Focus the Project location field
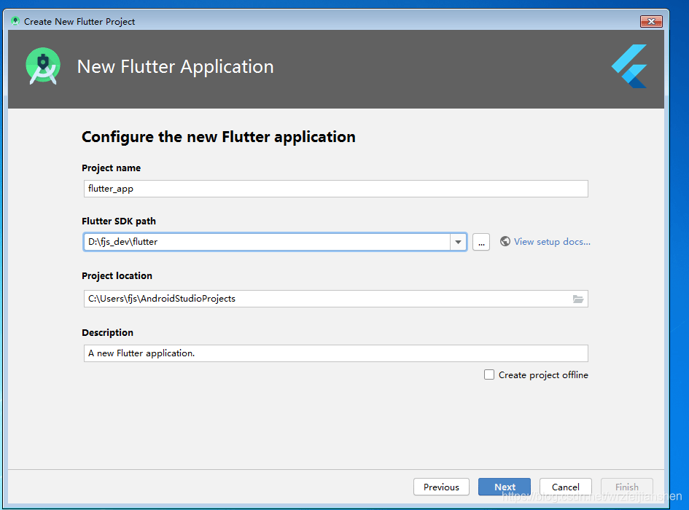689x510 pixels. tap(335, 299)
